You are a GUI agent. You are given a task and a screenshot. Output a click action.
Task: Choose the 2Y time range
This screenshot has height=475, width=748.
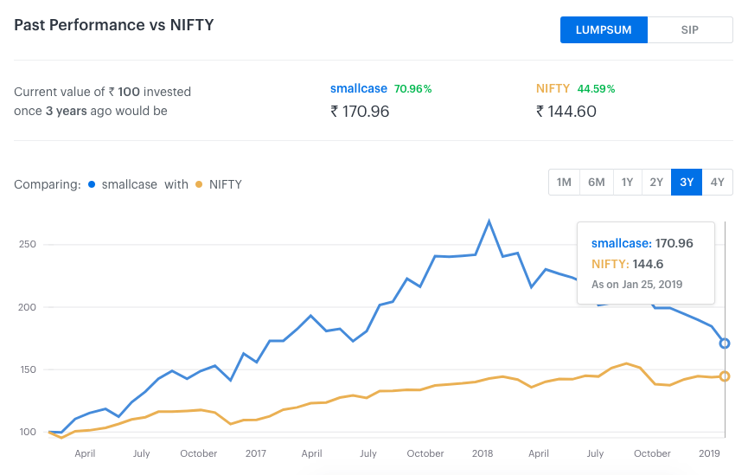point(656,182)
